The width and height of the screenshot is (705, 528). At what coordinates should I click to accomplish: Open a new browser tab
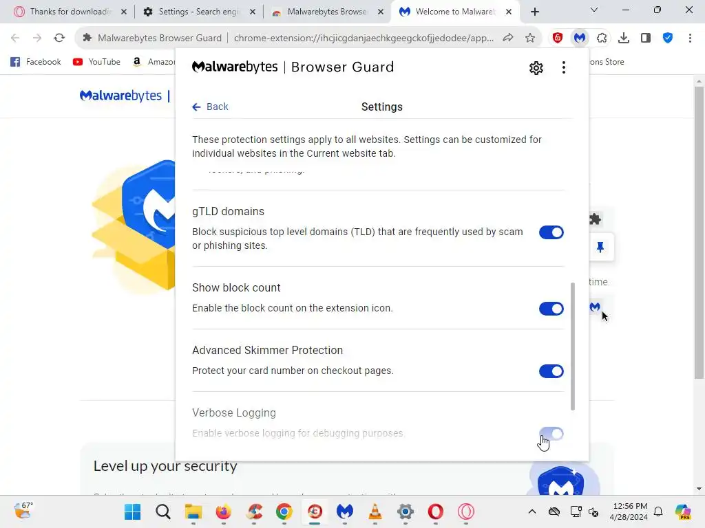[534, 12]
